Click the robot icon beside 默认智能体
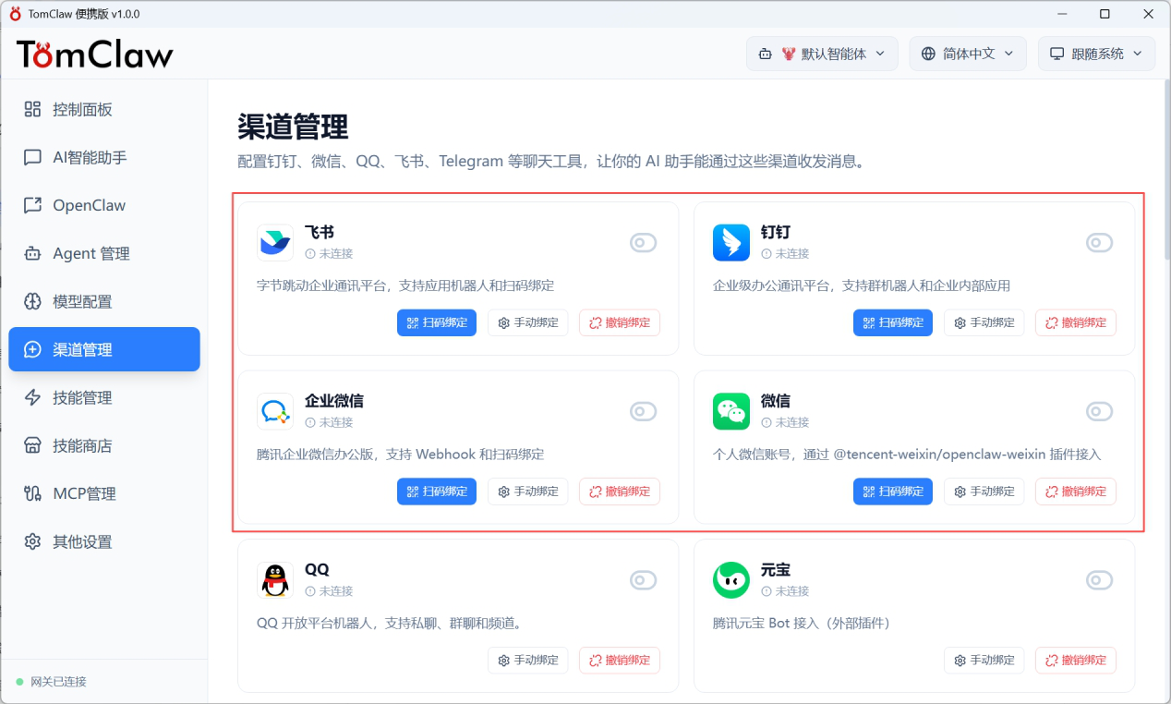This screenshot has height=704, width=1171. [x=766, y=54]
